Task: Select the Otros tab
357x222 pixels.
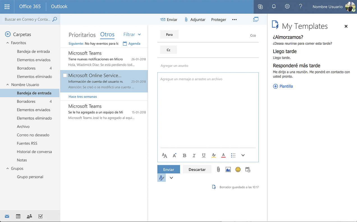Action: click(107, 34)
